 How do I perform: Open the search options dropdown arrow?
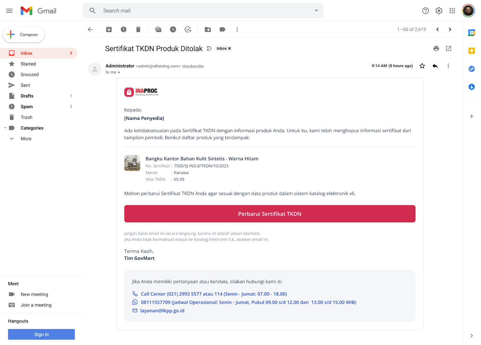[316, 11]
